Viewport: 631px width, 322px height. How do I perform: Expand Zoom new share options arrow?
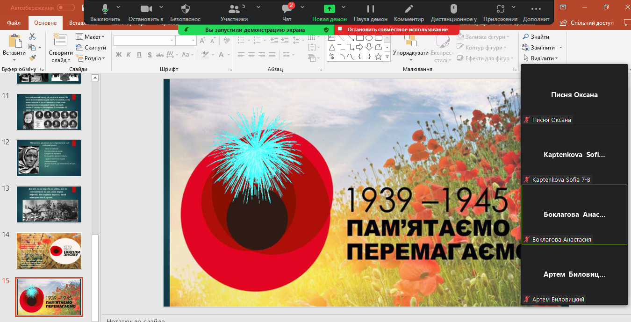click(x=344, y=7)
